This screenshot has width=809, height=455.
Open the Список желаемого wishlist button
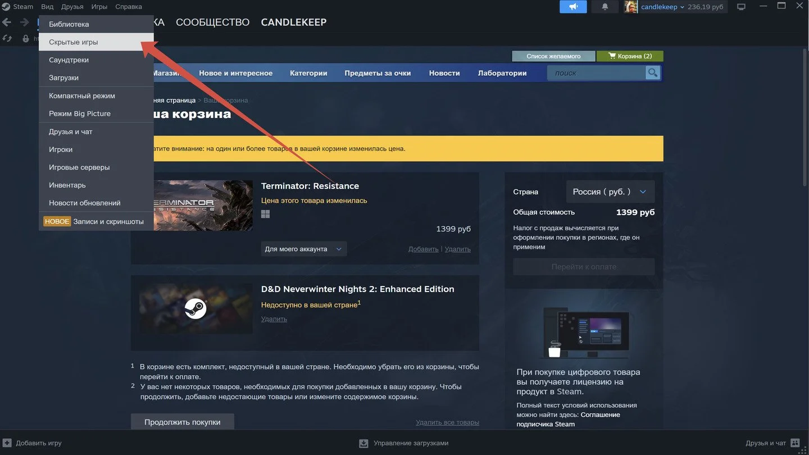click(x=553, y=56)
